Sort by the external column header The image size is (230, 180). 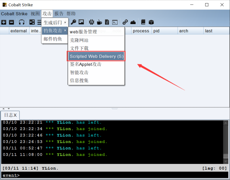(19, 31)
